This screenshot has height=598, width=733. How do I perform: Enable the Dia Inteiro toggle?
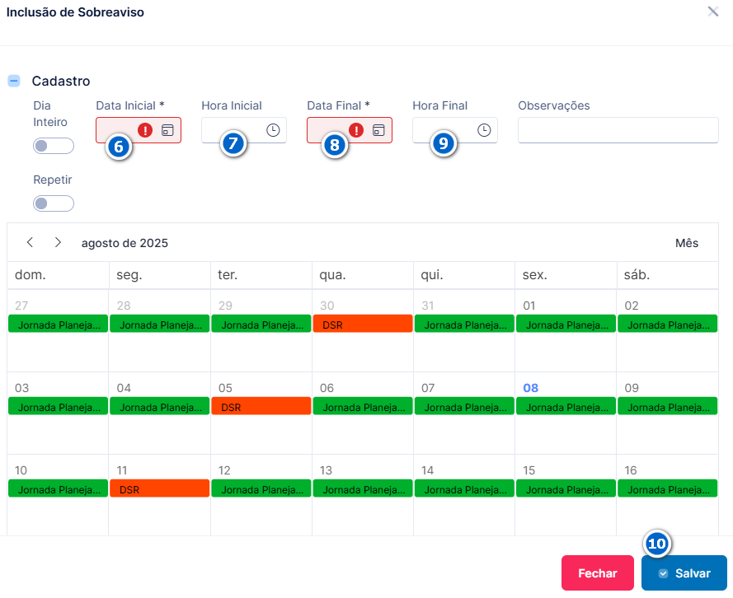click(54, 146)
